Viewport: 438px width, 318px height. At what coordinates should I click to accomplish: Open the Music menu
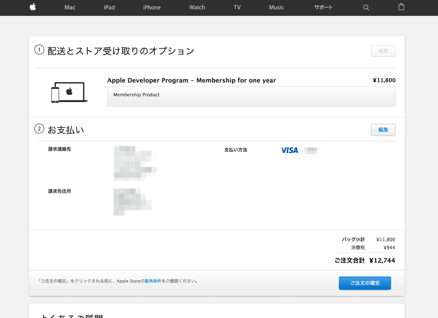point(276,8)
